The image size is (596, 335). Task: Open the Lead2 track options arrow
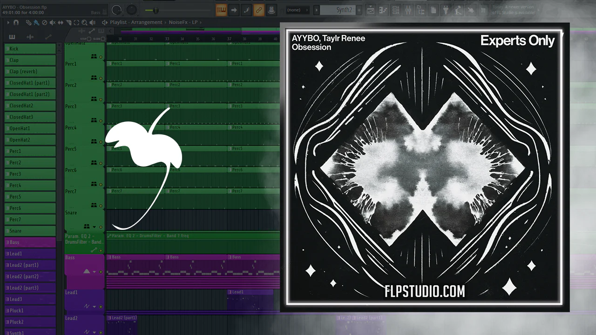pyautogui.click(x=95, y=333)
